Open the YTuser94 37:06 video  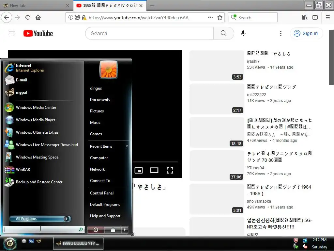pos(217,166)
